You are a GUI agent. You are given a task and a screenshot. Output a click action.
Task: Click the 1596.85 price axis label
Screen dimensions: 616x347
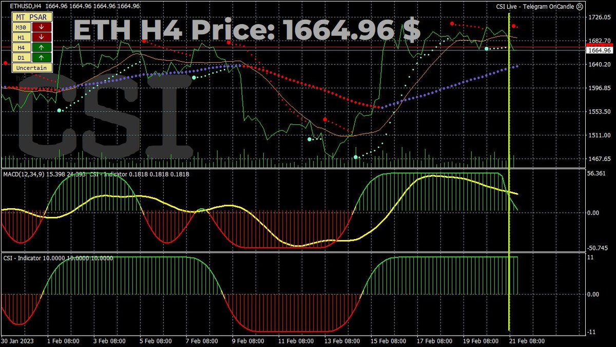coord(599,88)
